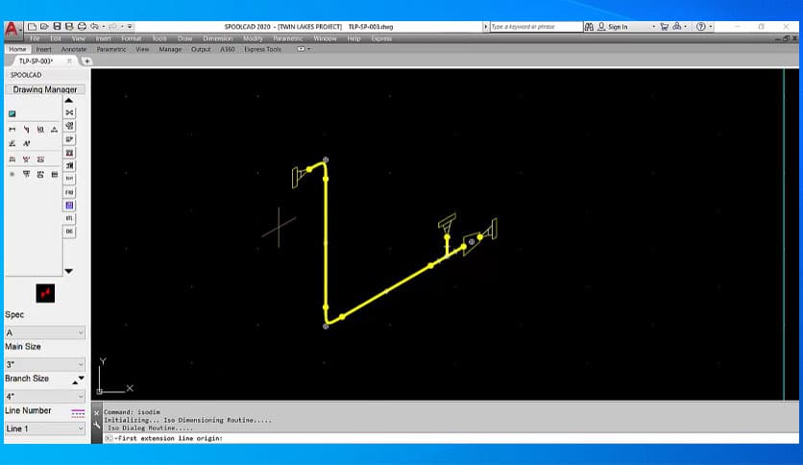Click the Save icon in quick access toolbar

[x=57, y=27]
